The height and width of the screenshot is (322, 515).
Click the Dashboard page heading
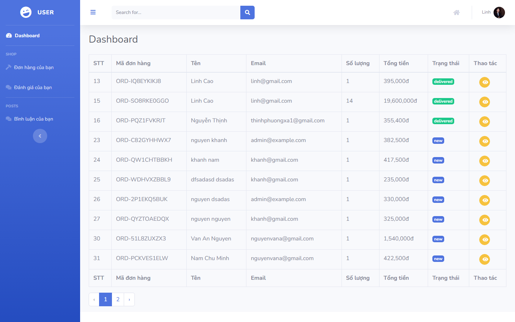click(113, 39)
